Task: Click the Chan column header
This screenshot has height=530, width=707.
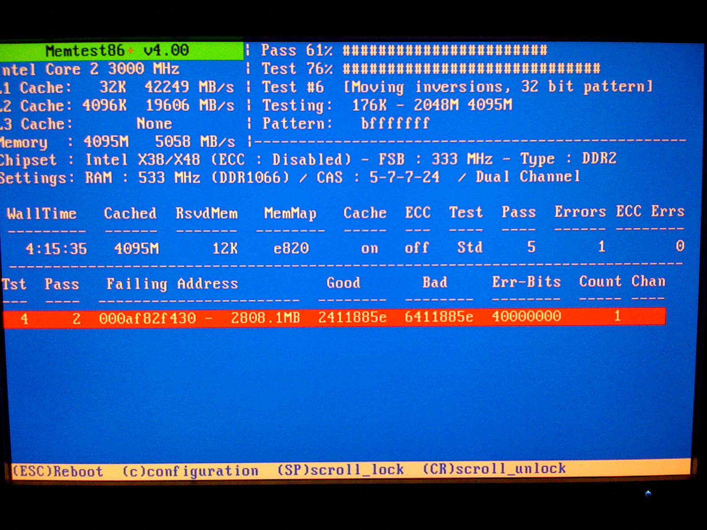Action: [648, 281]
